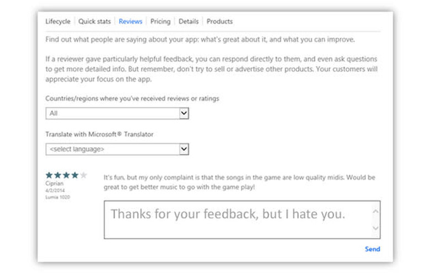This screenshot has width=430, height=273.
Task: Click the 'All' countries combo box
Action: point(117,113)
